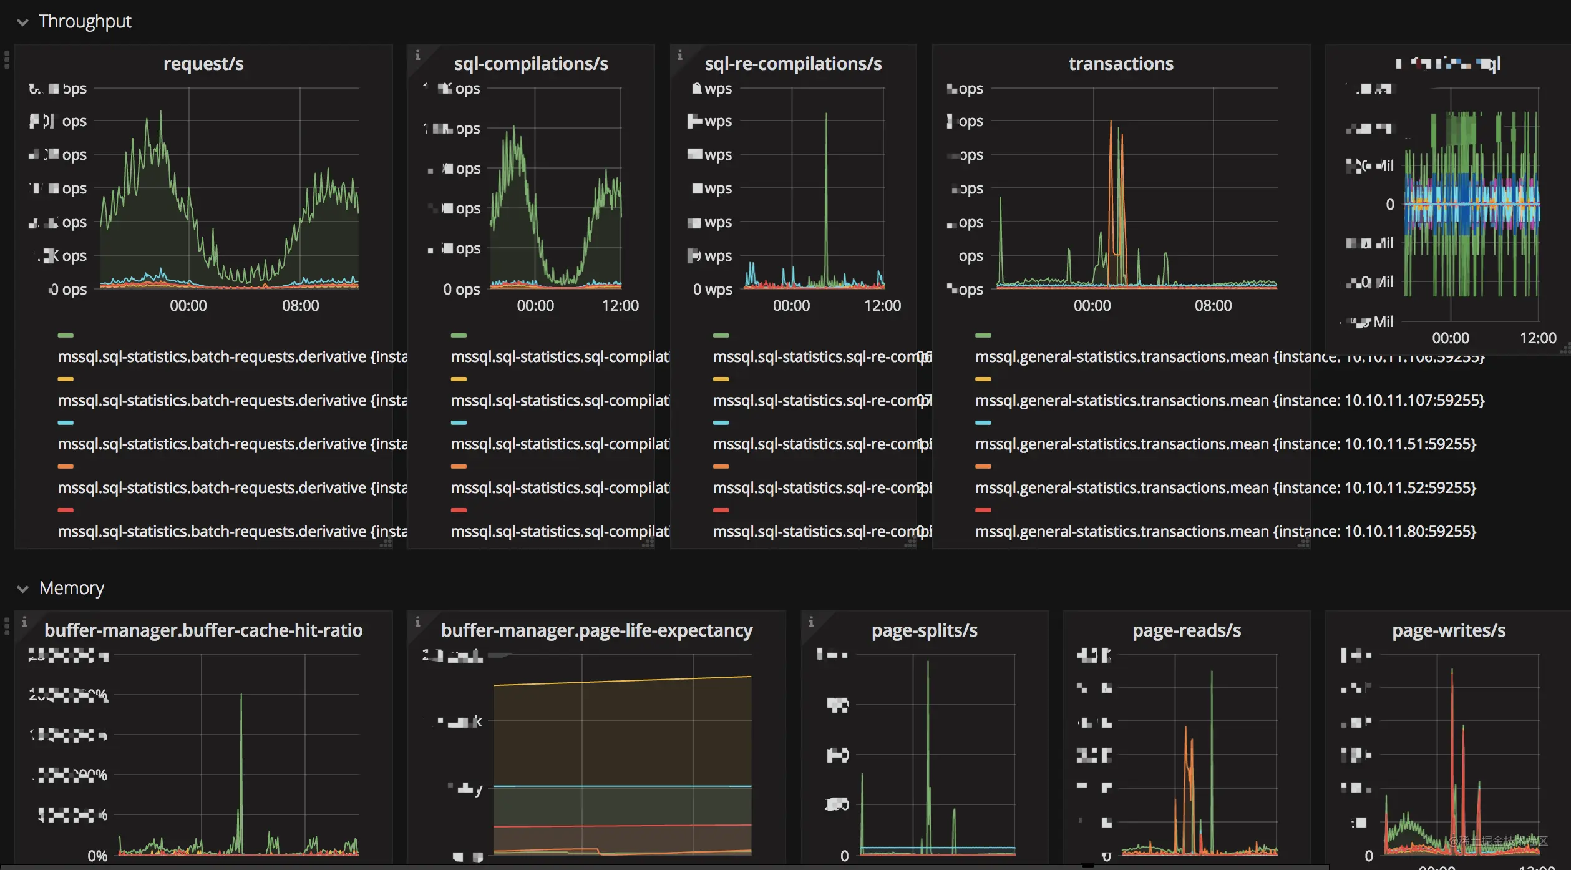Open the page-splits/s panel title menu
The height and width of the screenshot is (870, 1571).
(925, 630)
